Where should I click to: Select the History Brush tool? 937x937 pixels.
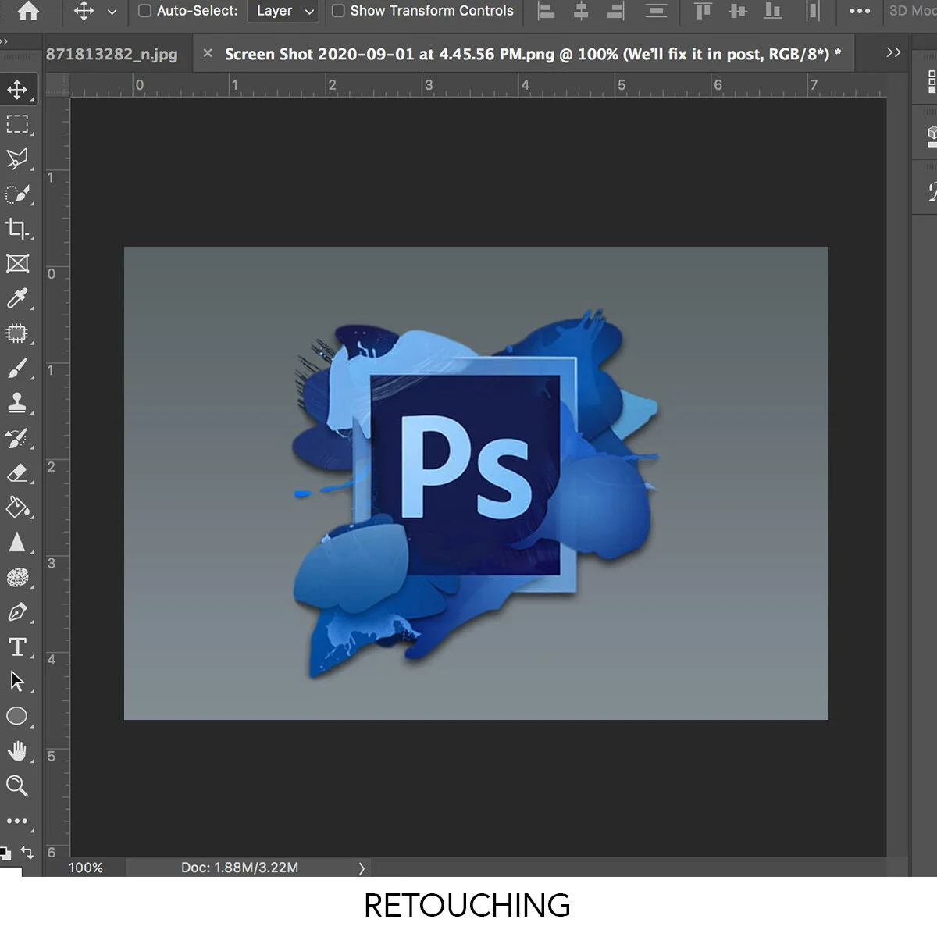click(17, 438)
